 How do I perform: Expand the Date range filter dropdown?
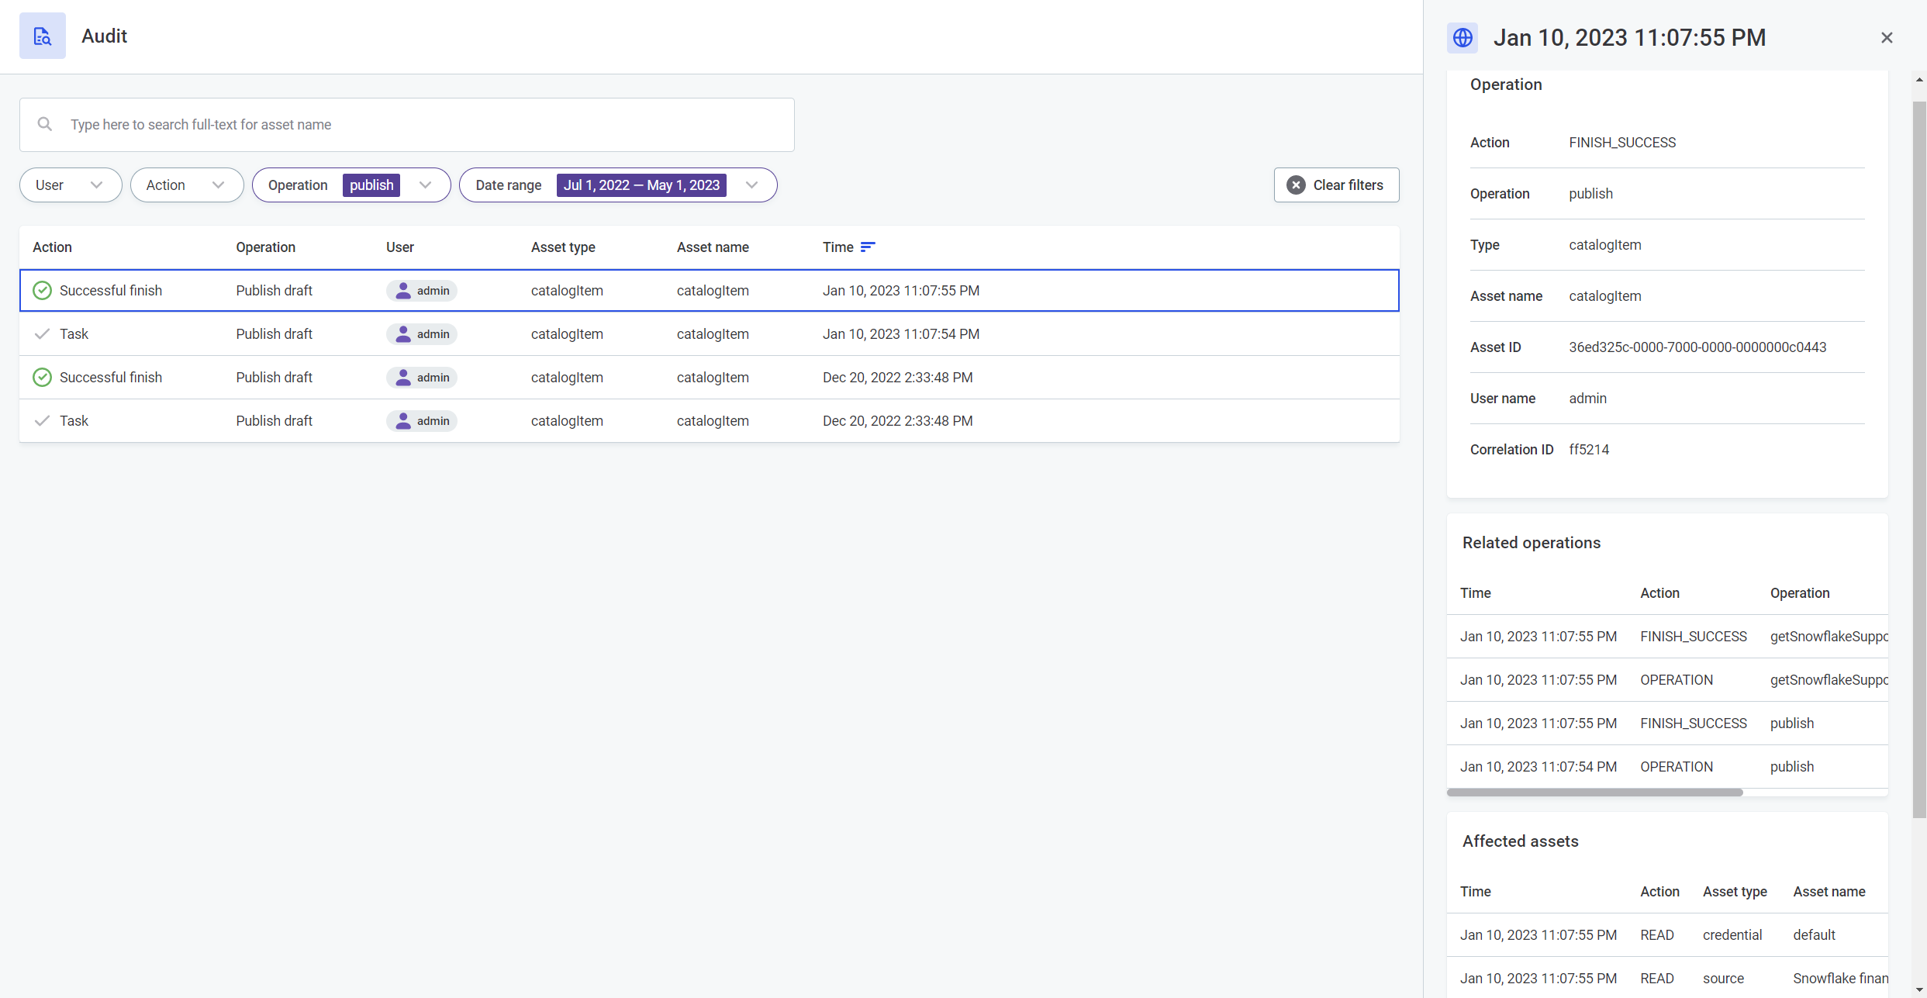click(752, 185)
